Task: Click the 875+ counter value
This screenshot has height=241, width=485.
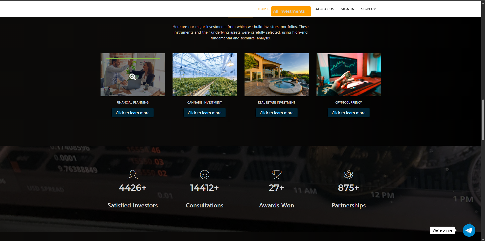Action: coord(349,188)
